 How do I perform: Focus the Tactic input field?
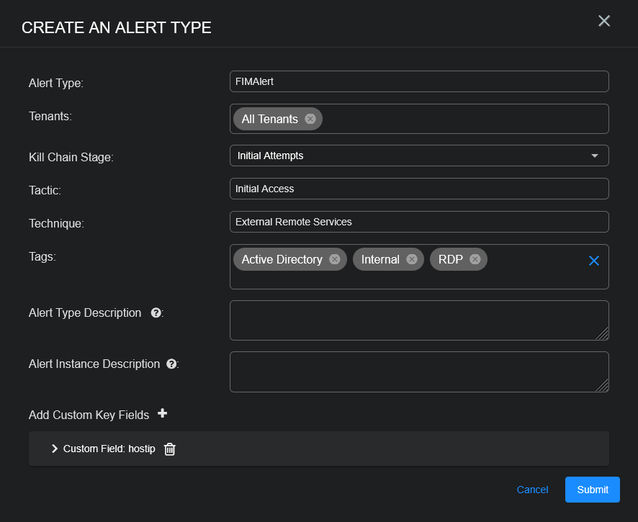[419, 189]
